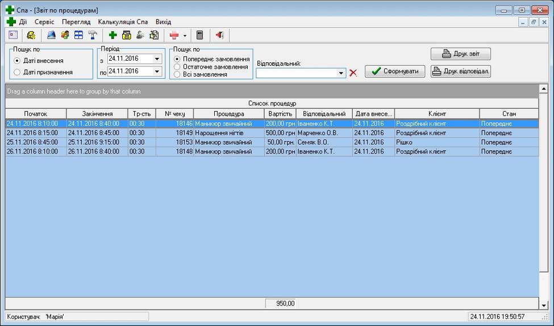Minimize the inner document window
This screenshot has height=326, width=554.
[523, 22]
